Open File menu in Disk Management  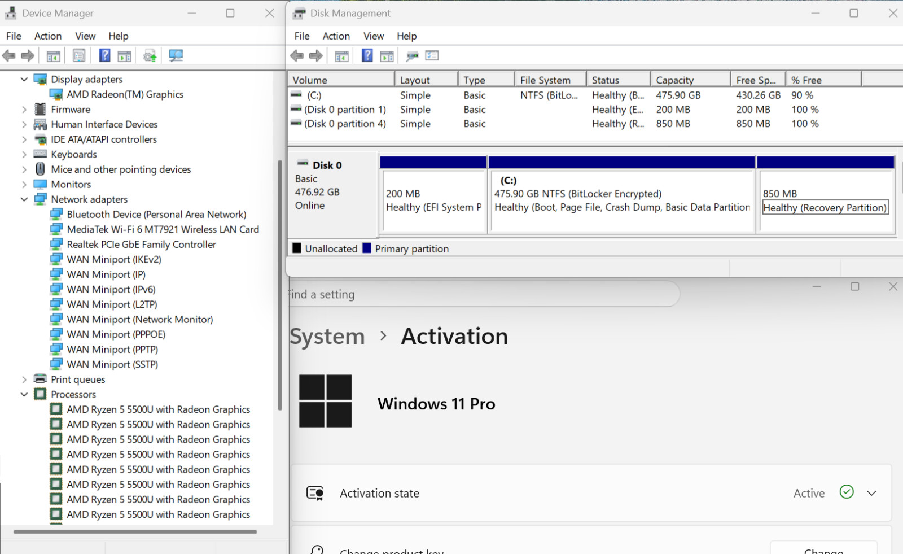coord(302,36)
